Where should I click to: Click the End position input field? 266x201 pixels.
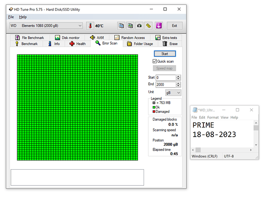click(166, 84)
